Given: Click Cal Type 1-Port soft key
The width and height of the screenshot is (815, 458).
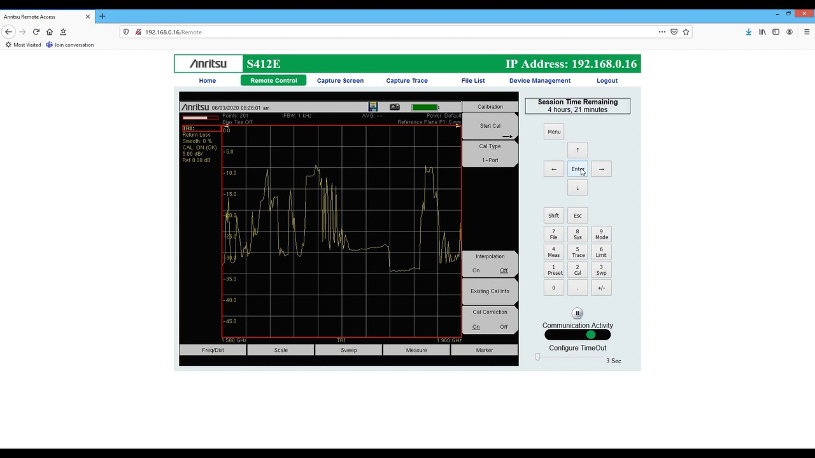Looking at the screenshot, I should (x=490, y=153).
